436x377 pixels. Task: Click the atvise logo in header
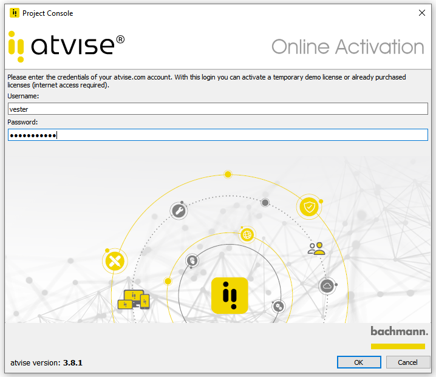tap(66, 46)
